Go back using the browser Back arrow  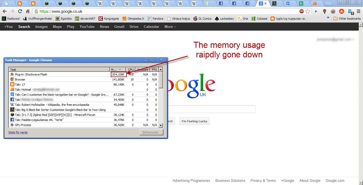tap(4, 11)
